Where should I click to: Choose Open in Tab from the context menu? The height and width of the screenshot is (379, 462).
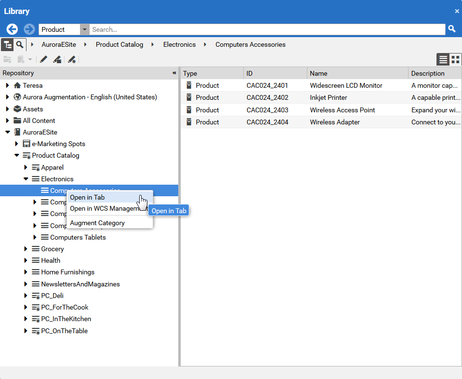[87, 197]
